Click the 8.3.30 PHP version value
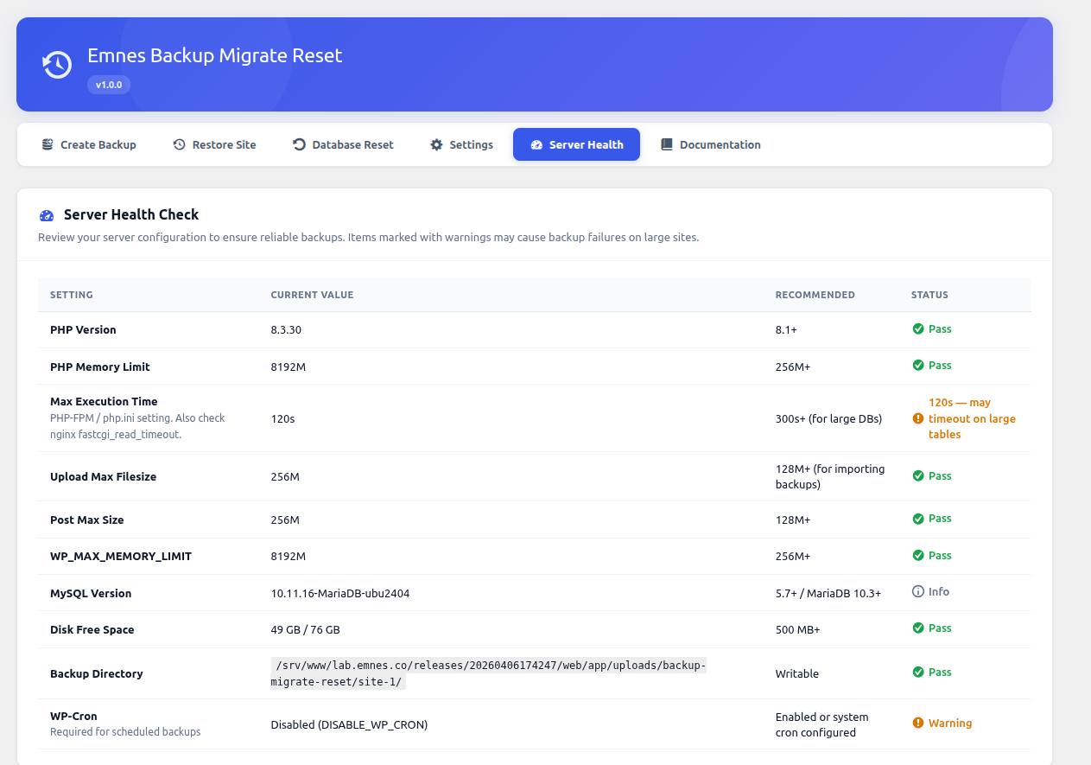Screen dimensions: 1091x765 [286, 329]
